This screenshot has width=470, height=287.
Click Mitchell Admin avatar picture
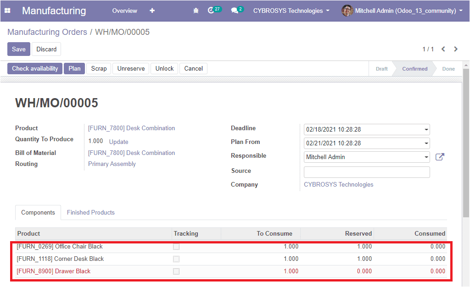pos(347,11)
